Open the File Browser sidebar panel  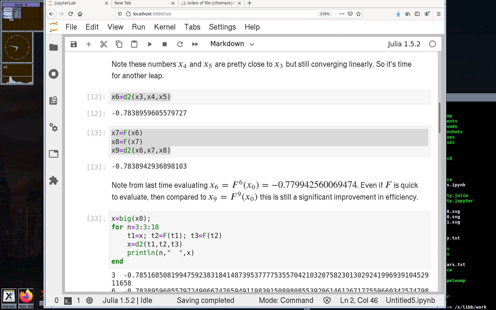[x=53, y=47]
